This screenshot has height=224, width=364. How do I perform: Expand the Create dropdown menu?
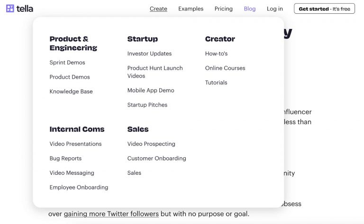158,9
